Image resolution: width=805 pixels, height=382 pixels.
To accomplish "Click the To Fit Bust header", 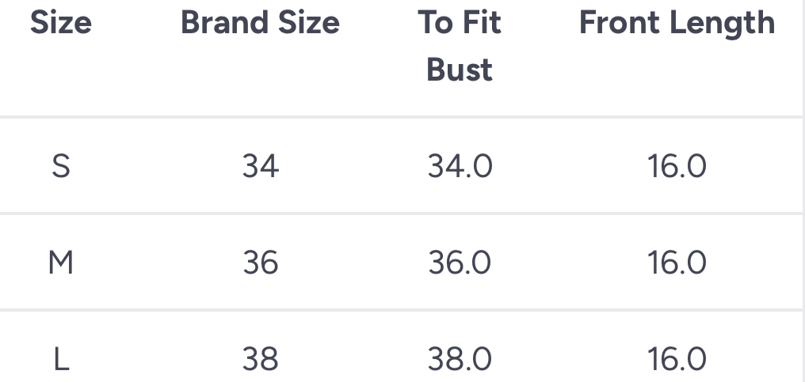I will tap(460, 46).
